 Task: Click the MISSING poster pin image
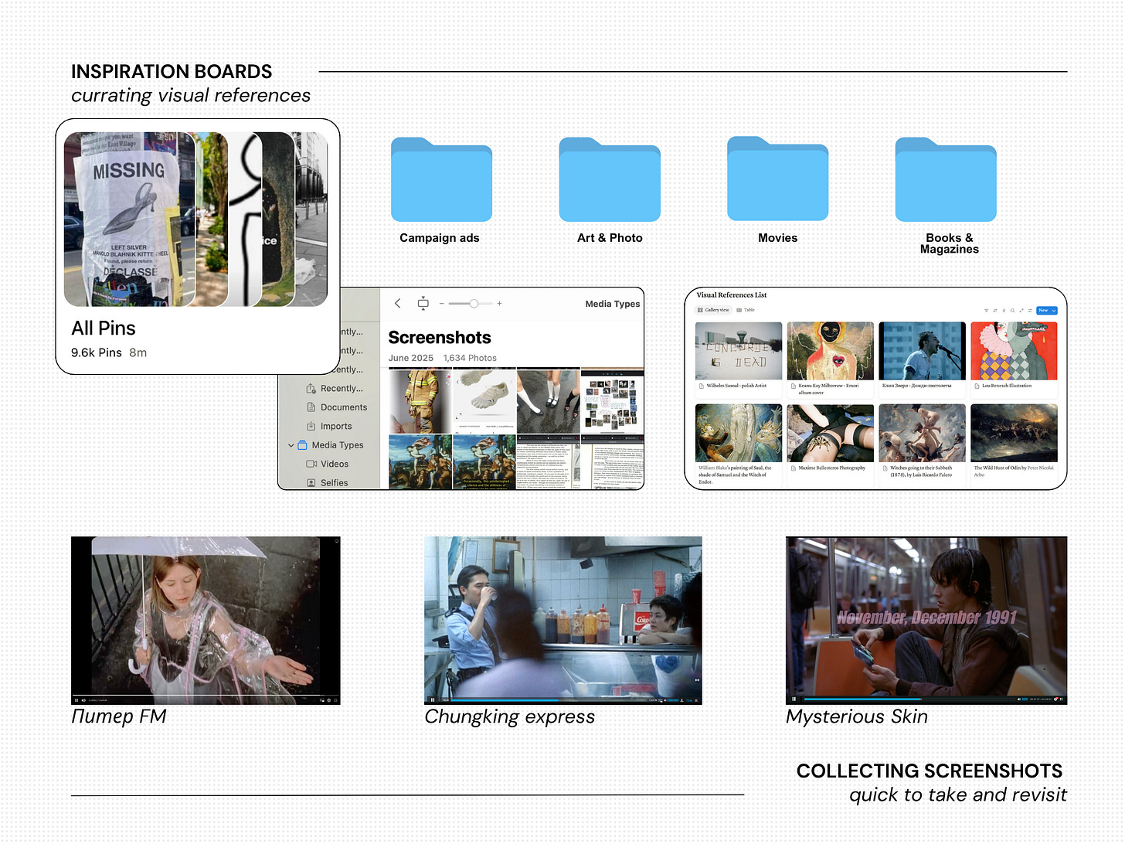click(129, 219)
